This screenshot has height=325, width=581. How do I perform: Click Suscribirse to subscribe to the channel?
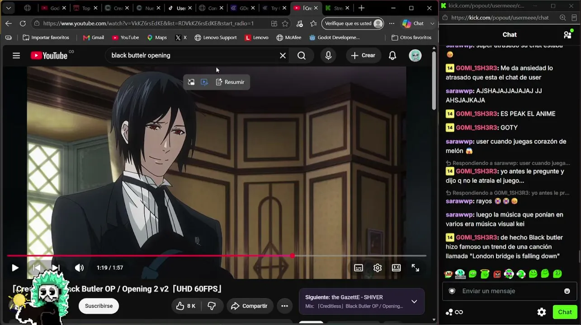pyautogui.click(x=99, y=306)
